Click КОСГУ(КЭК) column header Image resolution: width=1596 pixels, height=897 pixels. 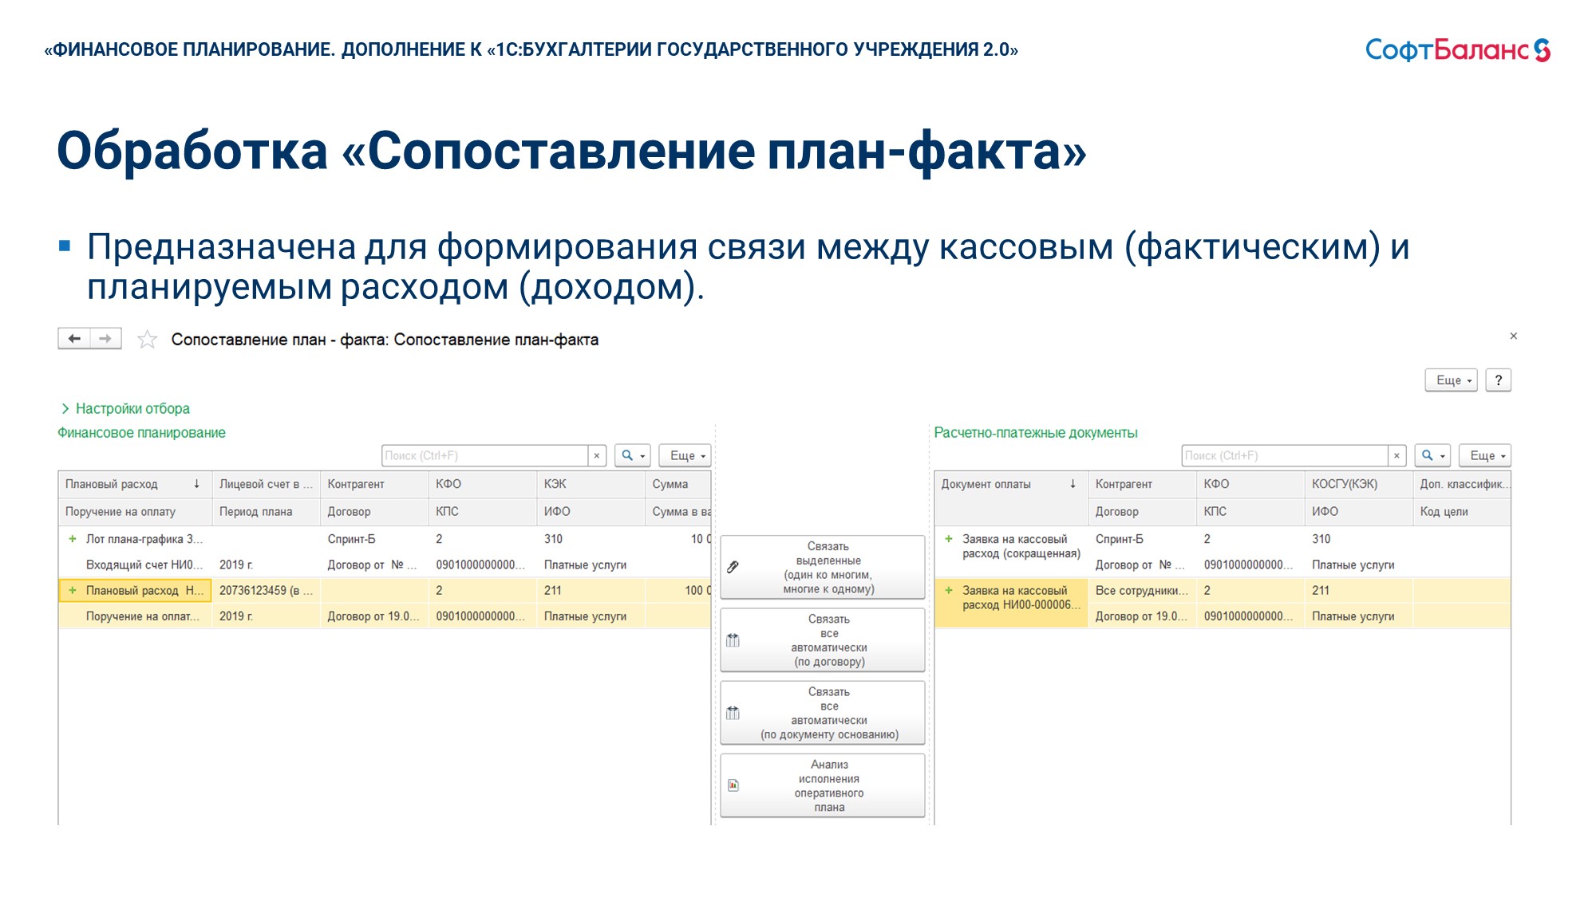point(1358,484)
